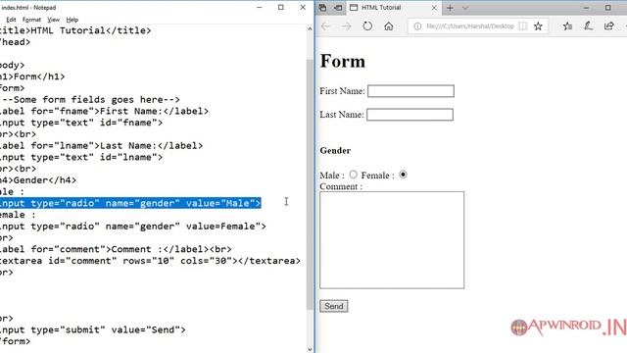Click the Notepad vertical scrollbar thumb
This screenshot has height=353, width=627.
(310, 184)
